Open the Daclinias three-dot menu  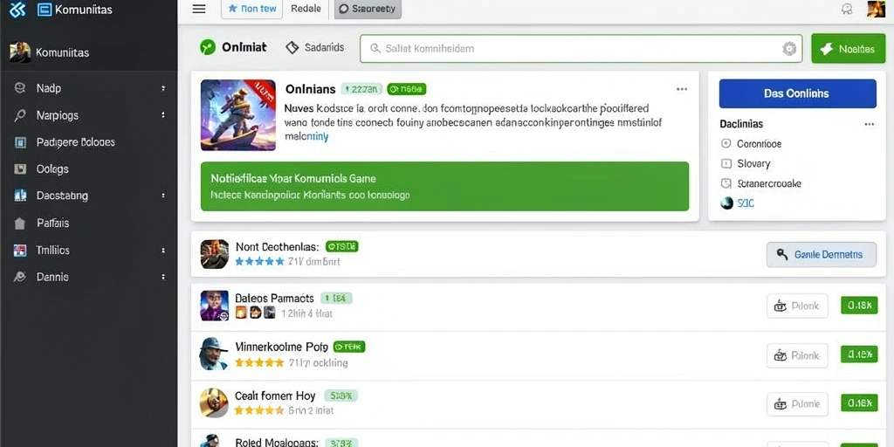869,124
